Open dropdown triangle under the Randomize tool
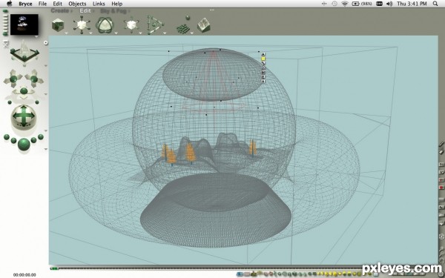This screenshot has height=278, width=445. 191,33
